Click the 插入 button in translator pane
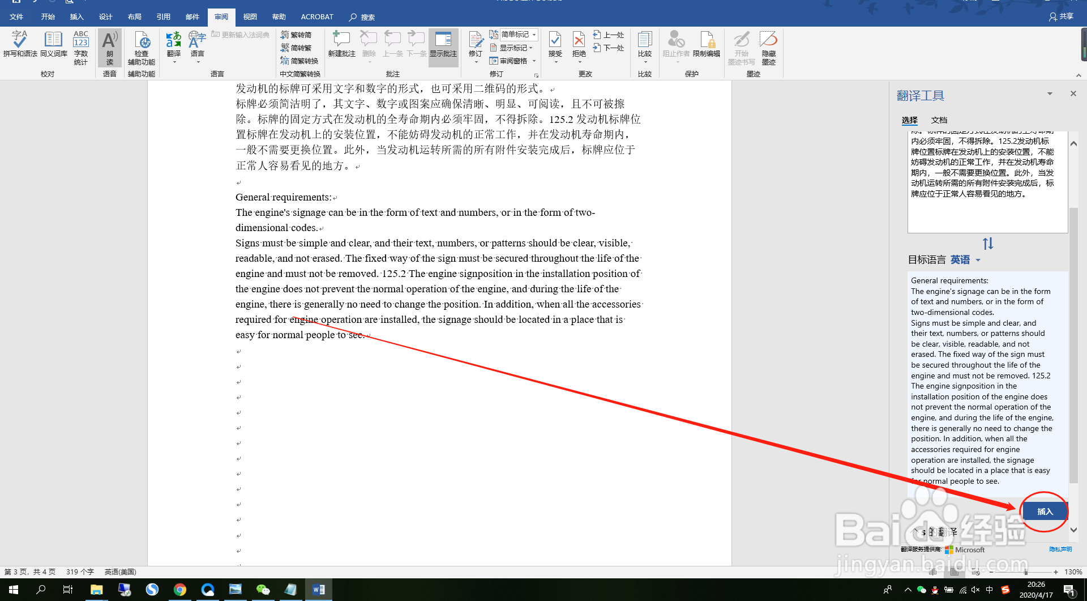The width and height of the screenshot is (1087, 601). point(1045,512)
